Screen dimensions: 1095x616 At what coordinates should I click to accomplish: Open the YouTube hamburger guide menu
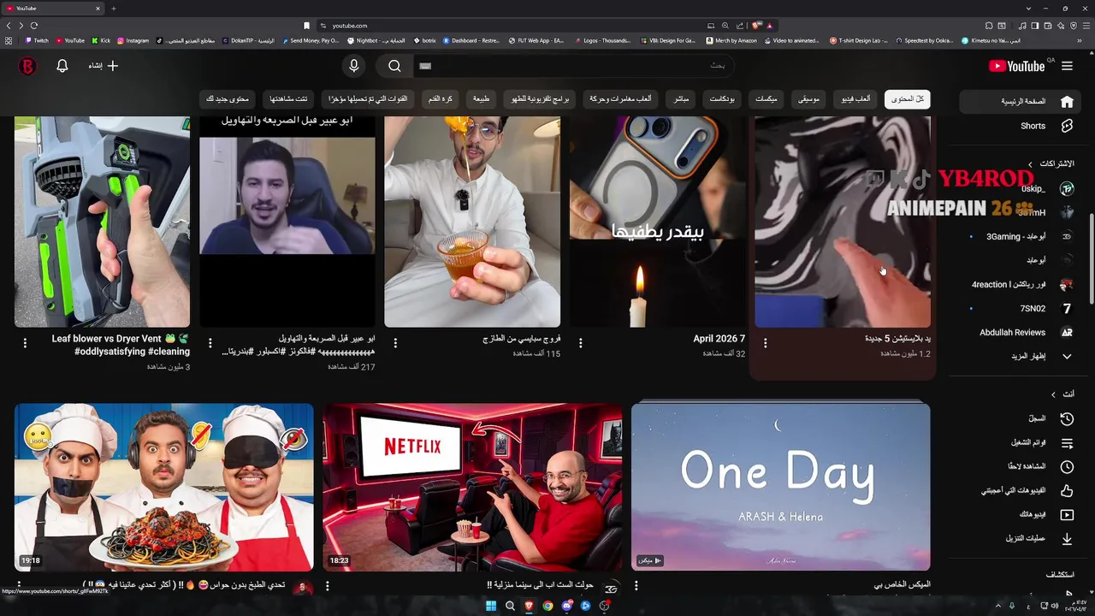pos(1067,66)
